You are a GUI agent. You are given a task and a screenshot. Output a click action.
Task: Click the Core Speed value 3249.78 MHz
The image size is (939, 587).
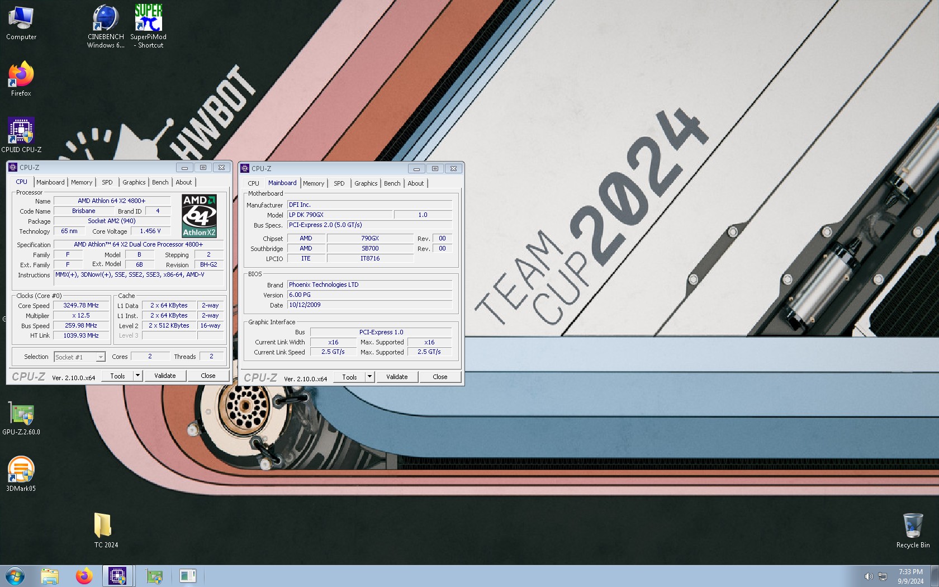coord(81,305)
